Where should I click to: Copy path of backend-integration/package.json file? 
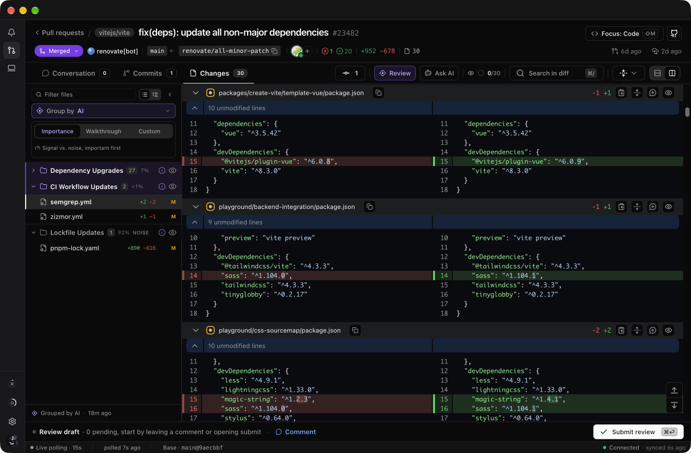coord(369,207)
